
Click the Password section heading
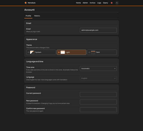click(31, 88)
